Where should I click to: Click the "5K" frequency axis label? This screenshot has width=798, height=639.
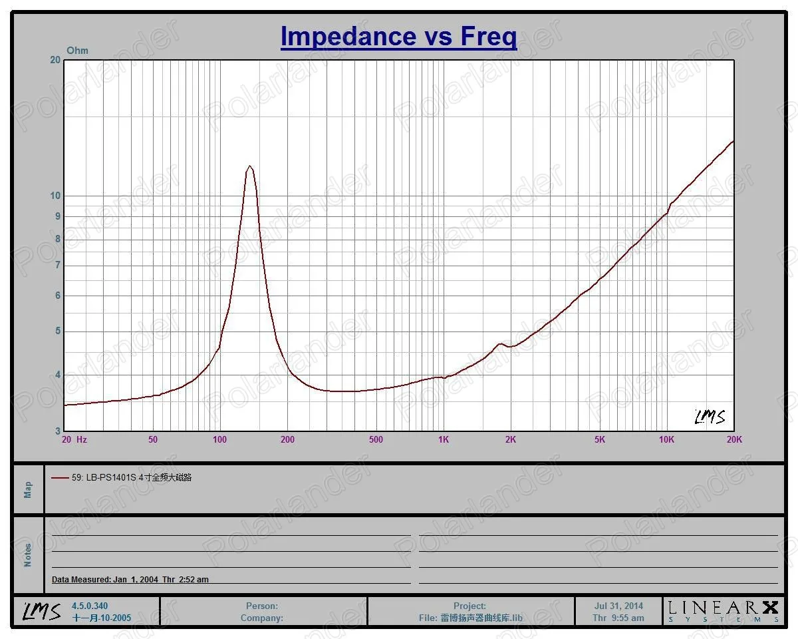click(600, 439)
